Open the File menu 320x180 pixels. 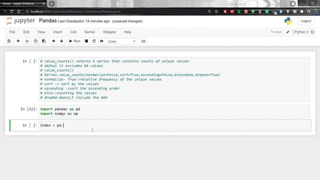[12, 32]
